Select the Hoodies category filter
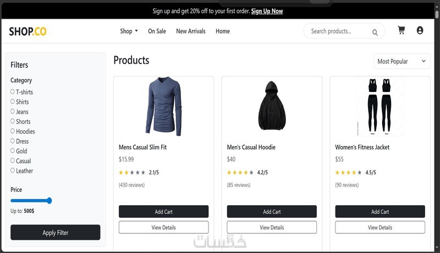 click(13, 131)
